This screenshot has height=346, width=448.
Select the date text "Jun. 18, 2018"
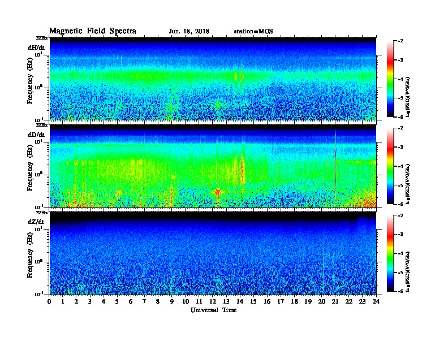[189, 32]
